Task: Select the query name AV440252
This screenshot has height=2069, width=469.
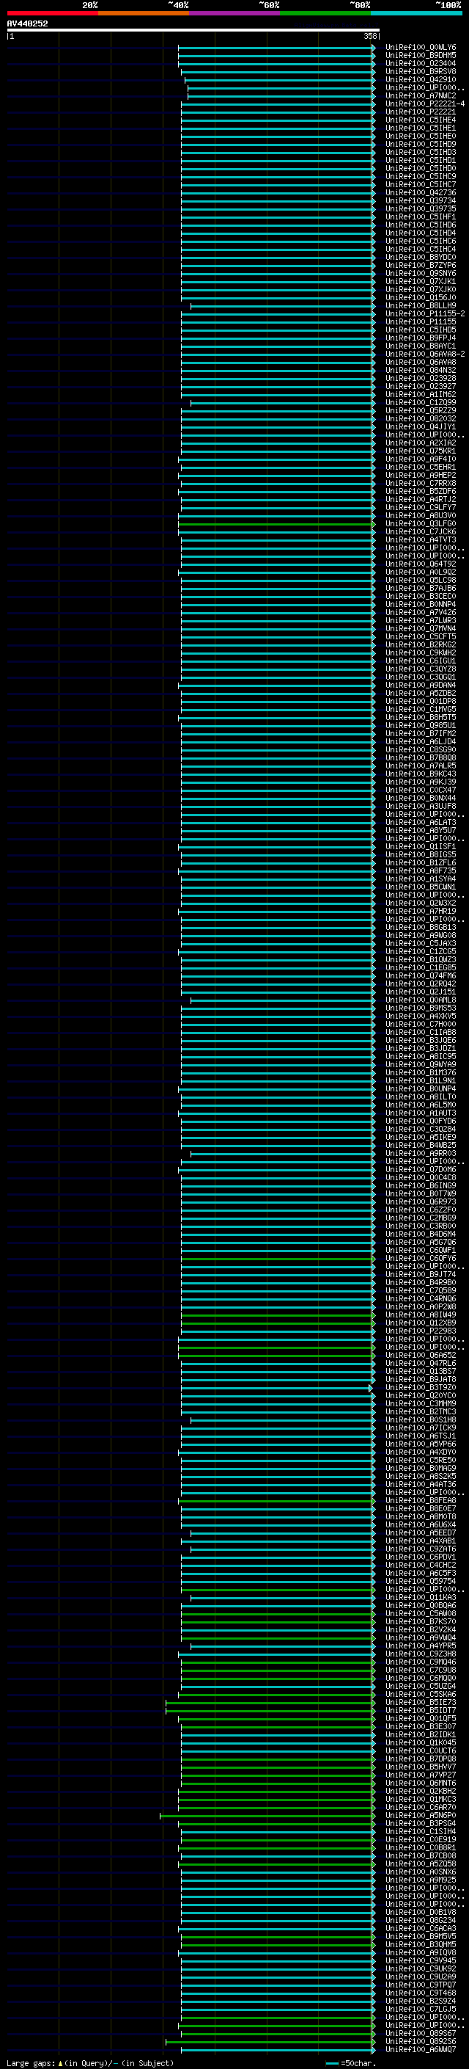Action: coord(27,24)
